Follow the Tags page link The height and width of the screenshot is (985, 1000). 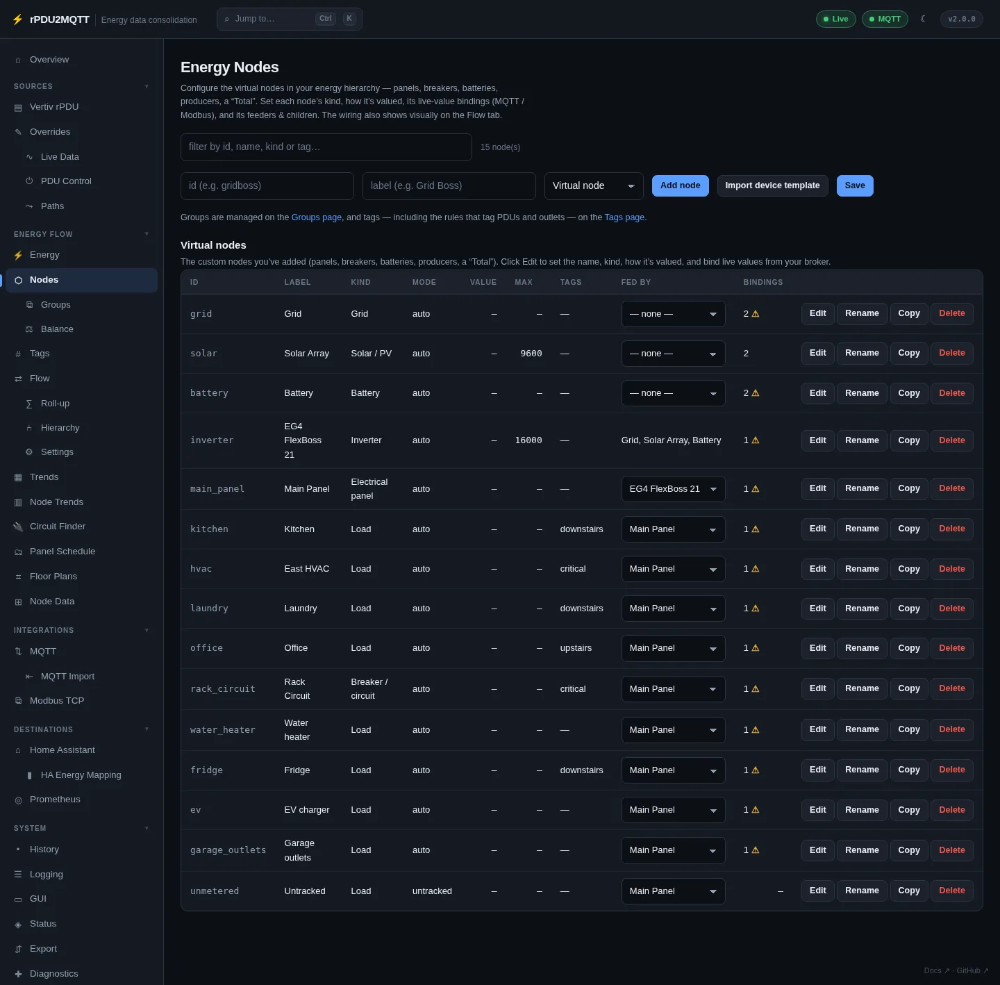624,217
